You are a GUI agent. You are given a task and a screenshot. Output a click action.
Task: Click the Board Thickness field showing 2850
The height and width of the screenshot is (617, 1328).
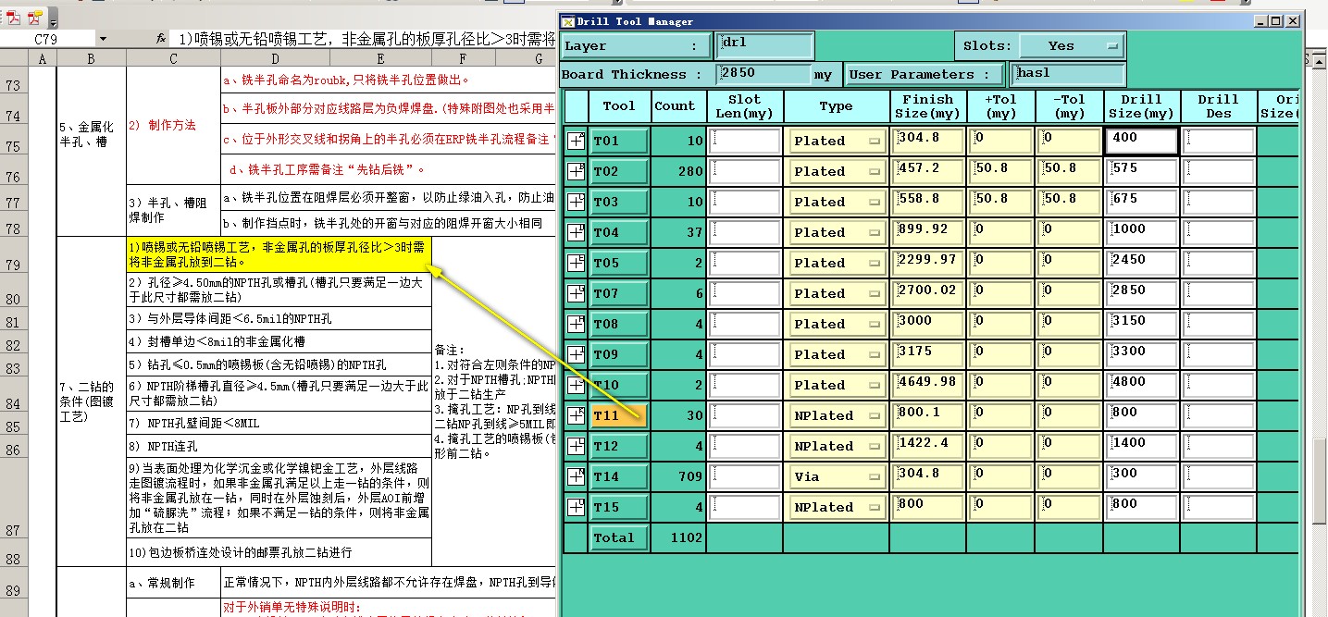coord(763,75)
